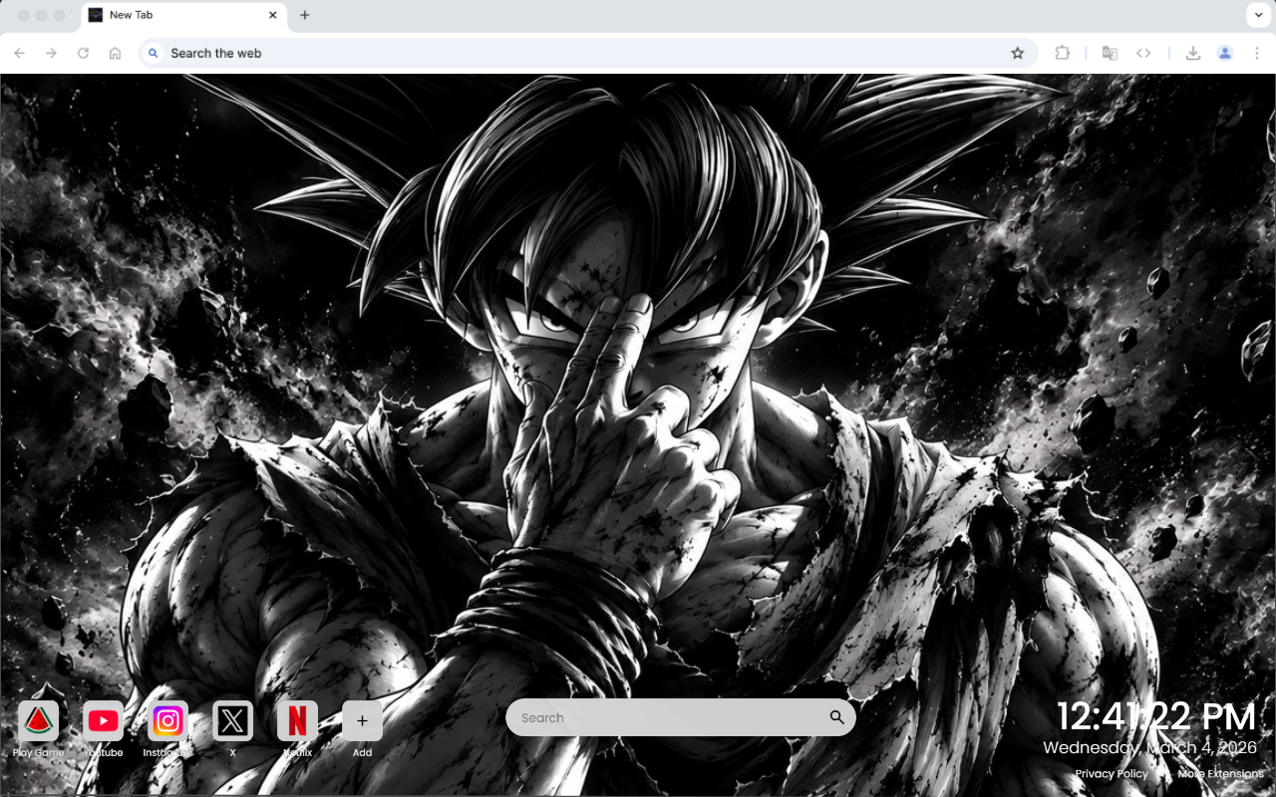Open the Play Game watermelon shortcut
The image size is (1276, 797).
[38, 720]
